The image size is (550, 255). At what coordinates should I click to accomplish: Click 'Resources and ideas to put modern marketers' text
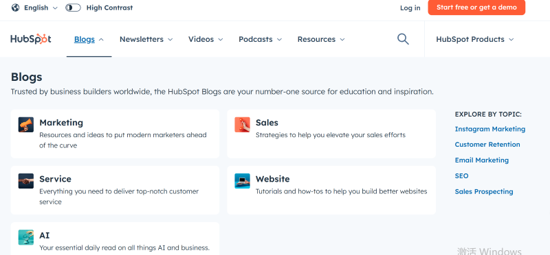[123, 140]
